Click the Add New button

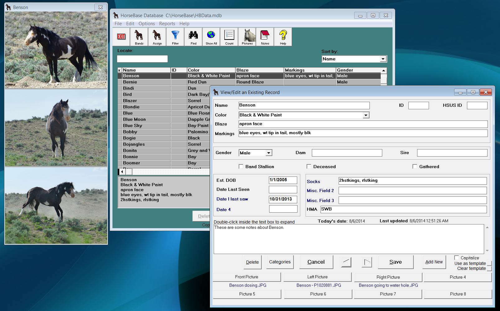coord(434,262)
